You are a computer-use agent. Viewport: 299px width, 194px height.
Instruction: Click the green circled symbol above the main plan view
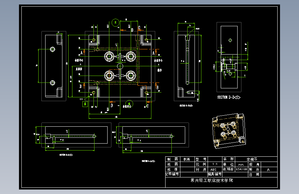coord(116,23)
